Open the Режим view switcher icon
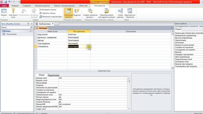This screenshot has height=114, width=203. coord(4,11)
